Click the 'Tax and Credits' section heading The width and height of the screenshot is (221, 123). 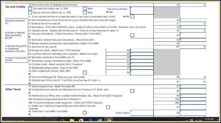coord(15,7)
